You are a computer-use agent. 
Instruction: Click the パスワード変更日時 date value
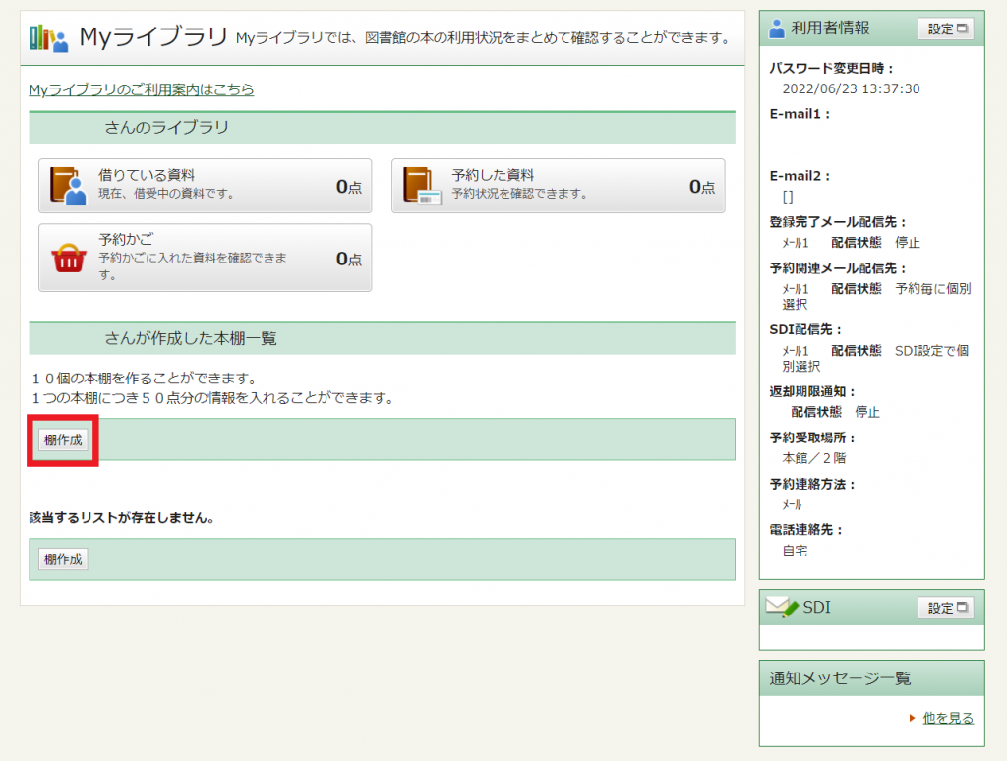851,88
